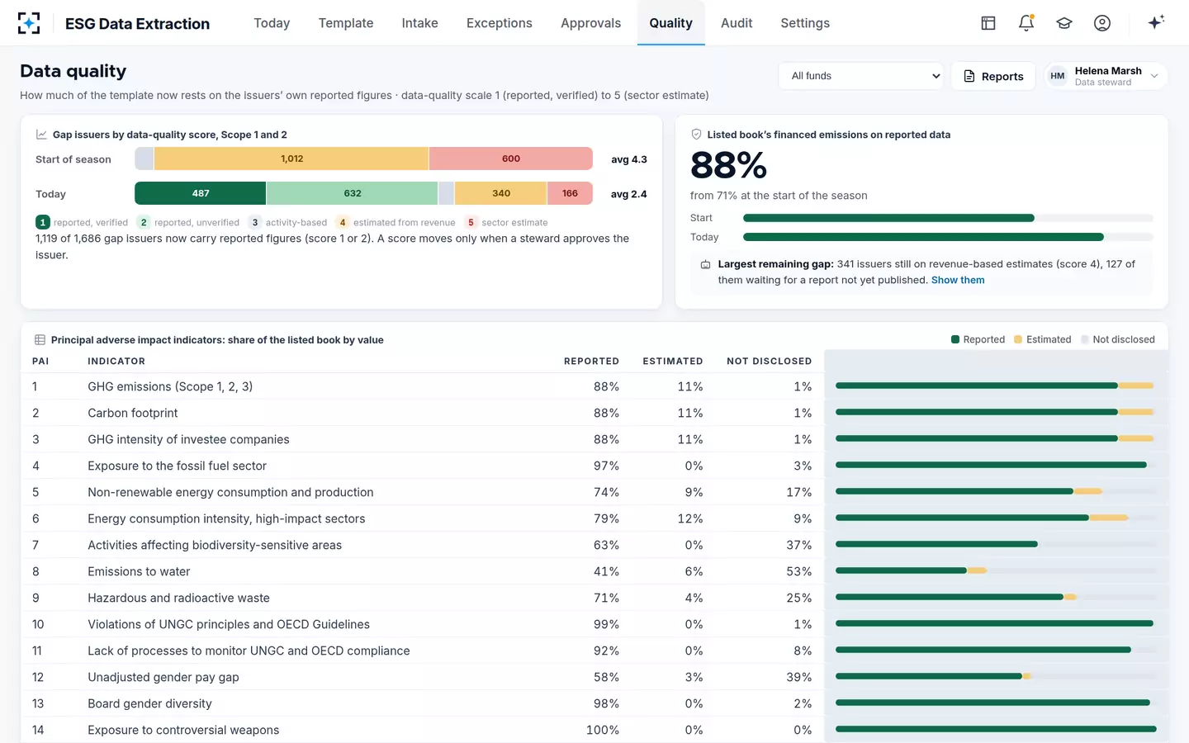Click the icon beside Largest remaining gap
Screen dimensions: 1189x743
click(705, 265)
